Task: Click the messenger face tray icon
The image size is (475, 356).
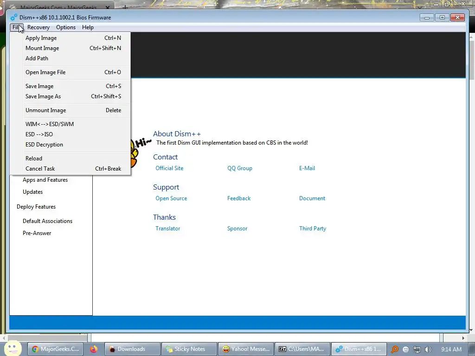Action: (x=406, y=350)
